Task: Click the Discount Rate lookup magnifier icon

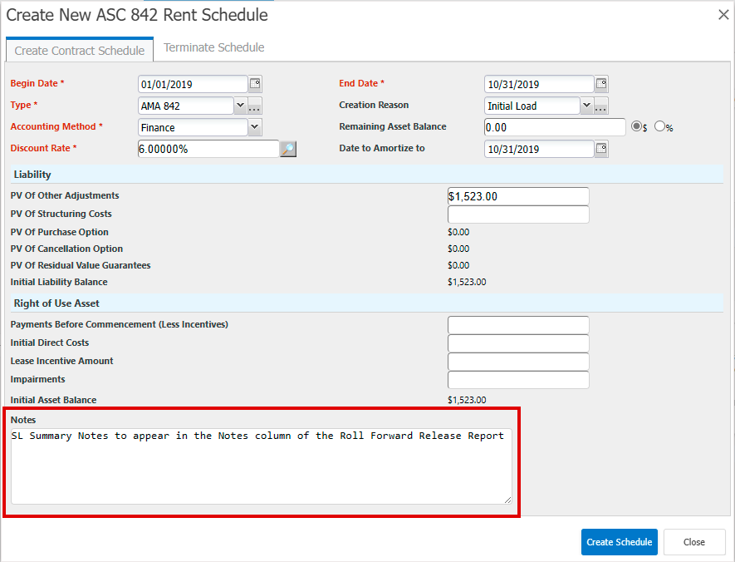Action: [288, 149]
